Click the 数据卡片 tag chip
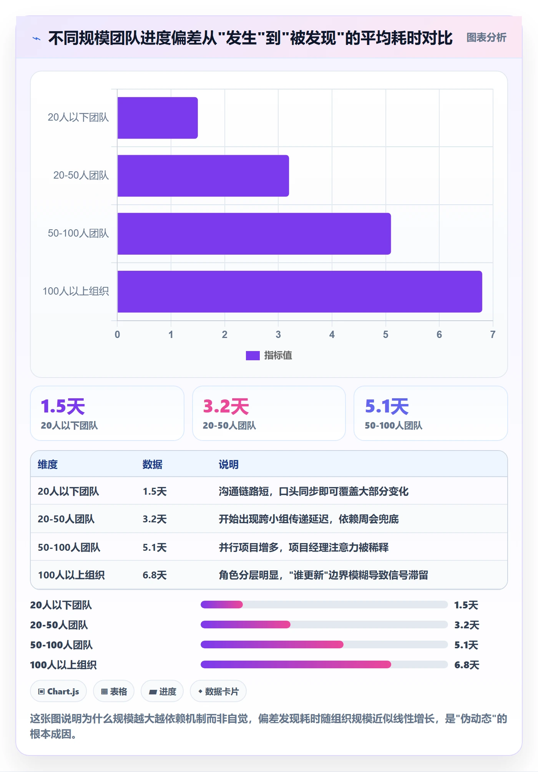The height and width of the screenshot is (772, 538). pos(218,691)
